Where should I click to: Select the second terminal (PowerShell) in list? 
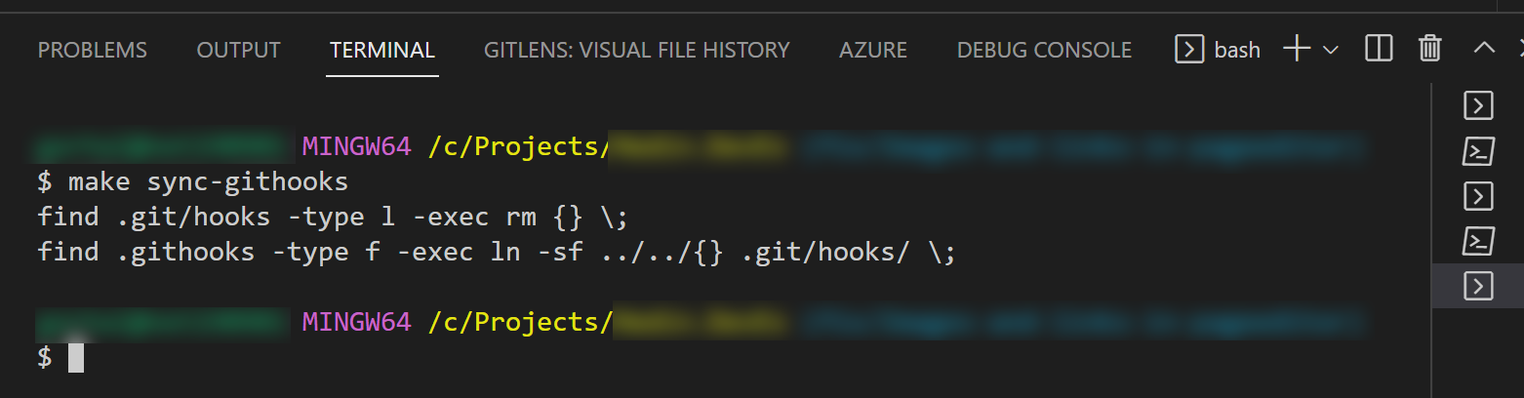click(x=1479, y=150)
